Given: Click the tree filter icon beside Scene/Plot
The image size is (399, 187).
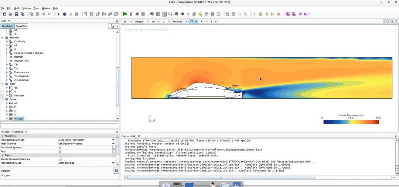Looking at the screenshot, I should coord(112,26).
